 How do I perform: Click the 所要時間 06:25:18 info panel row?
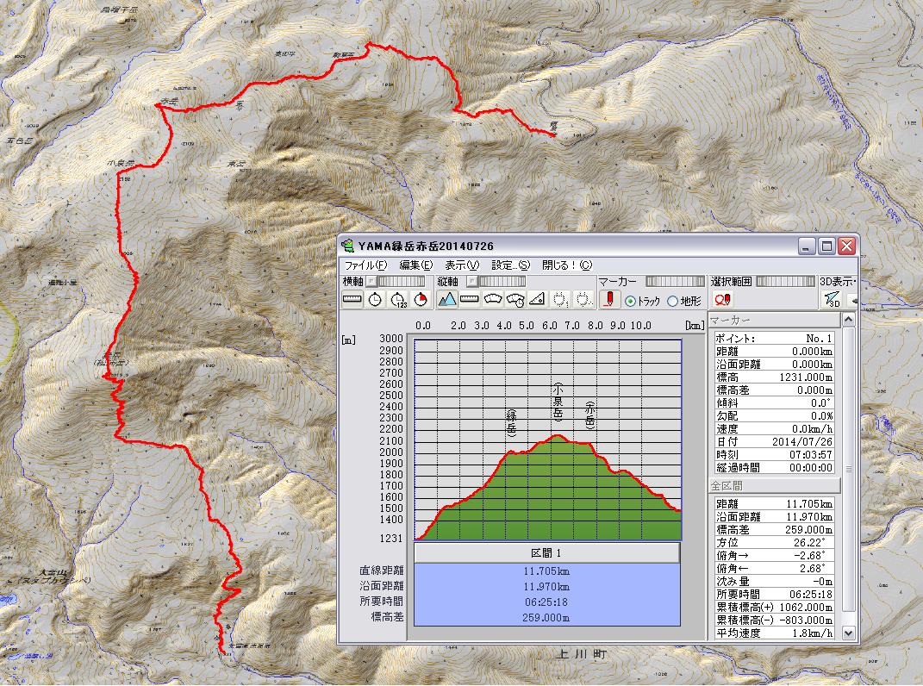pos(774,594)
